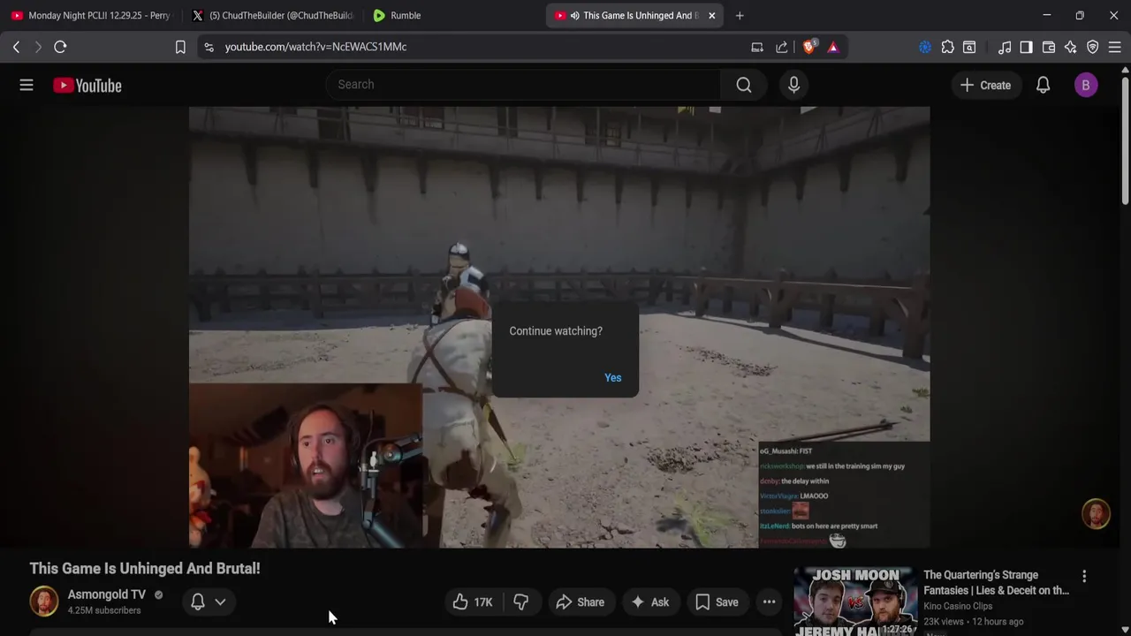The width and height of the screenshot is (1131, 636).
Task: Dislike the video with thumbs down
Action: (521, 602)
